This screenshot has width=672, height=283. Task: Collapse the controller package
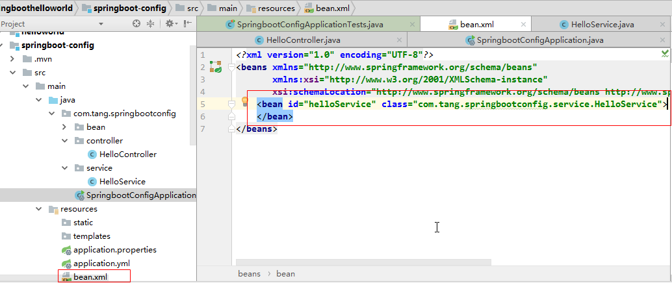(65, 141)
